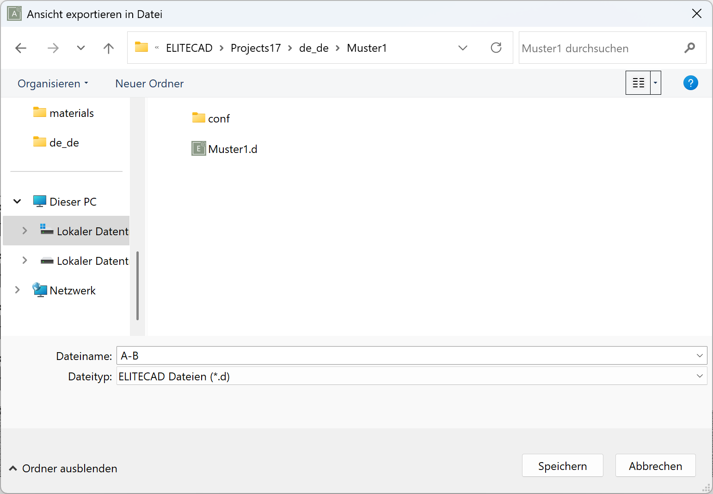Click the back navigation arrow

[x=20, y=48]
